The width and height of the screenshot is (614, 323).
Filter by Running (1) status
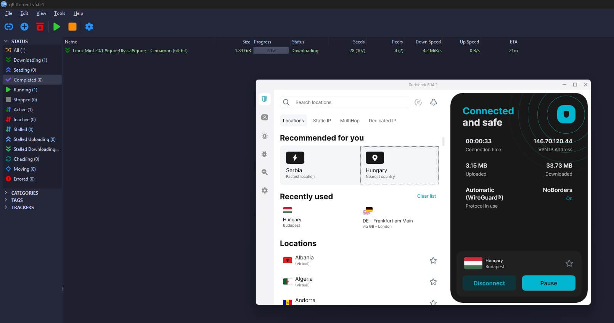(x=32, y=90)
